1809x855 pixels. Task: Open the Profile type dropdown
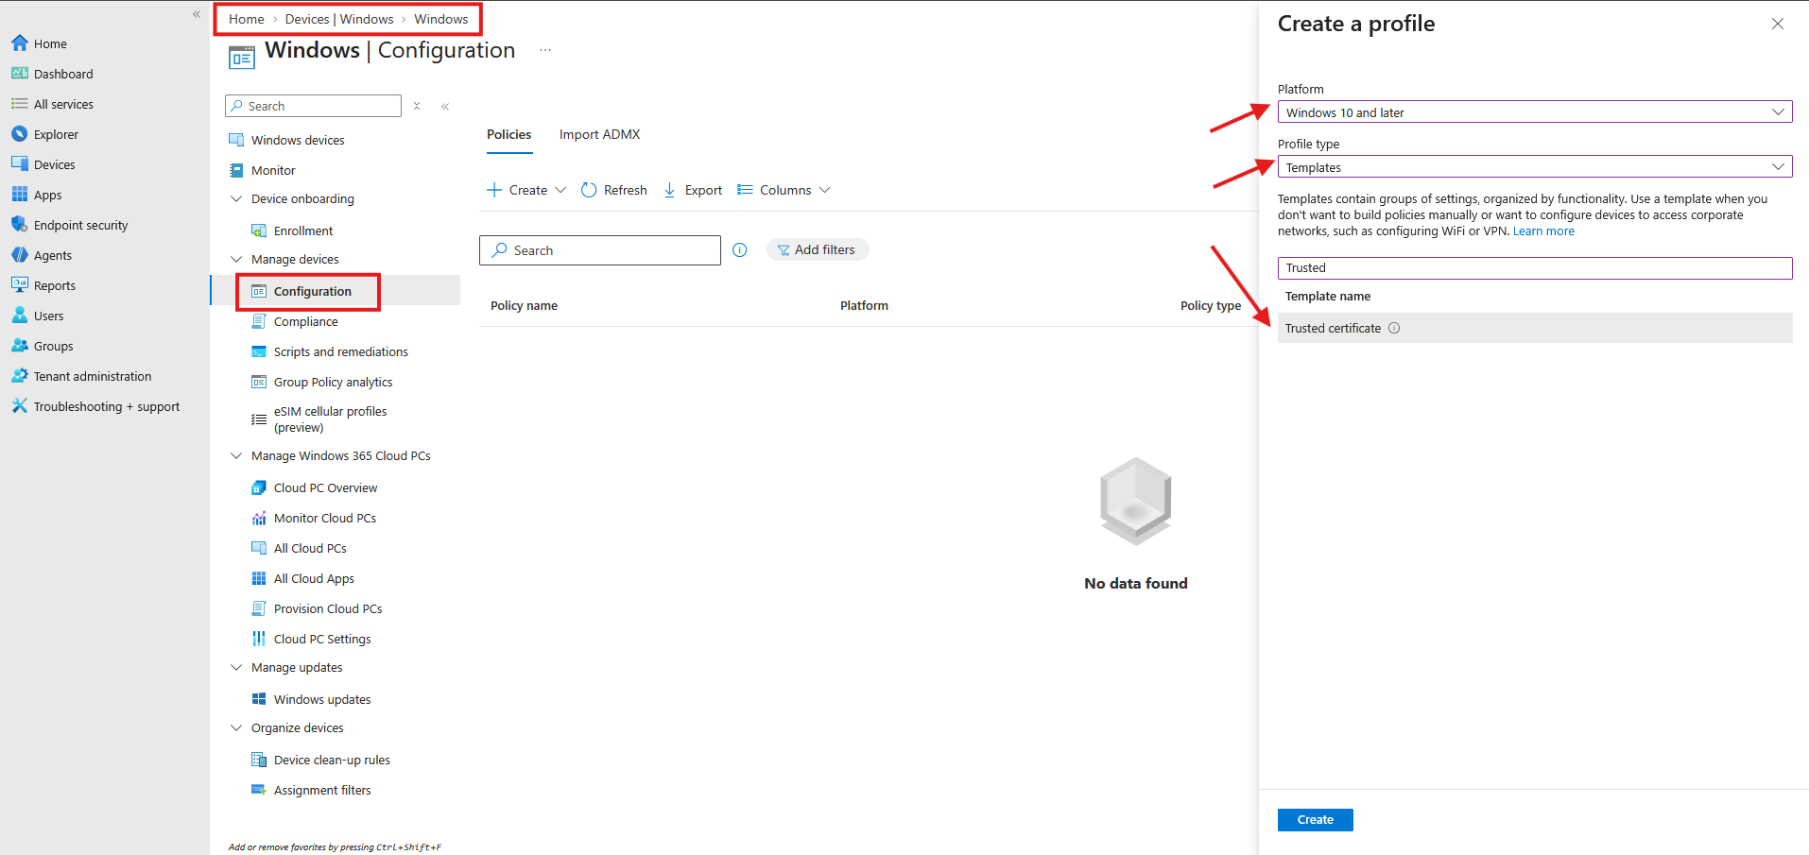[1535, 167]
